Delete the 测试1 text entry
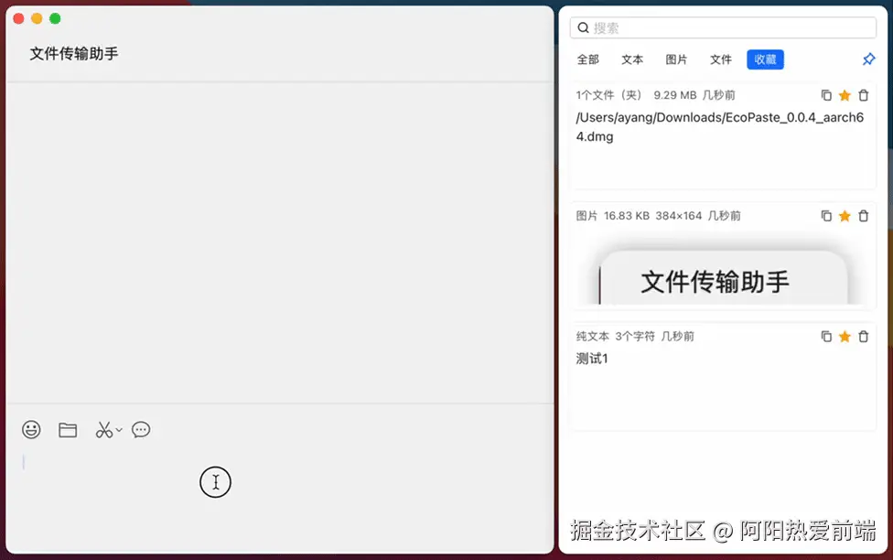Viewport: 893px width, 560px height. [x=863, y=336]
